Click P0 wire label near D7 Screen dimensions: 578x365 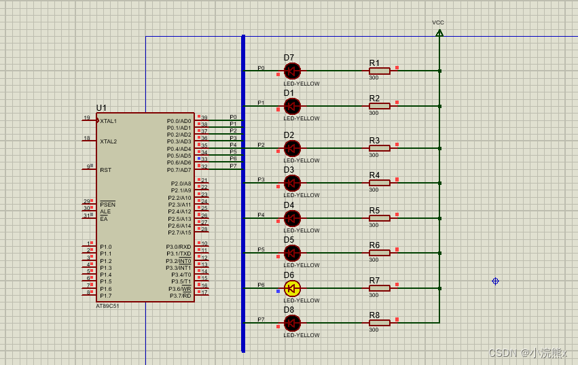pyautogui.click(x=261, y=68)
